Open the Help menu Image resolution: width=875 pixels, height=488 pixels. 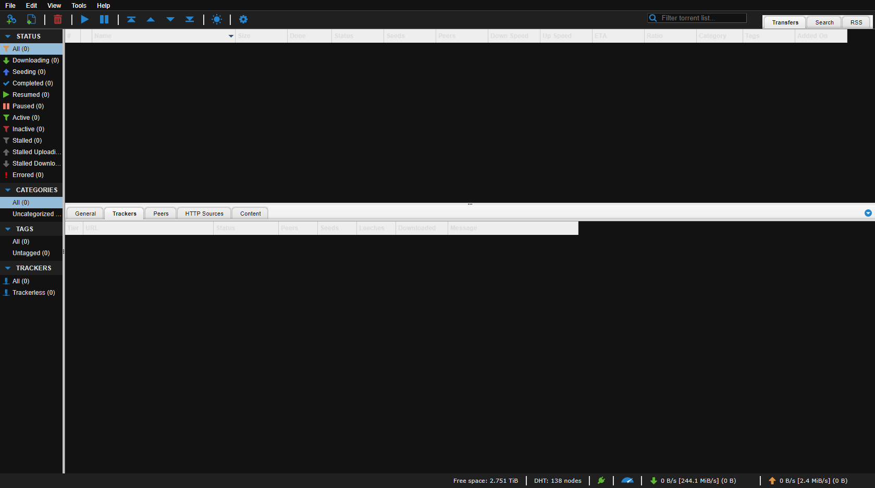click(x=104, y=6)
